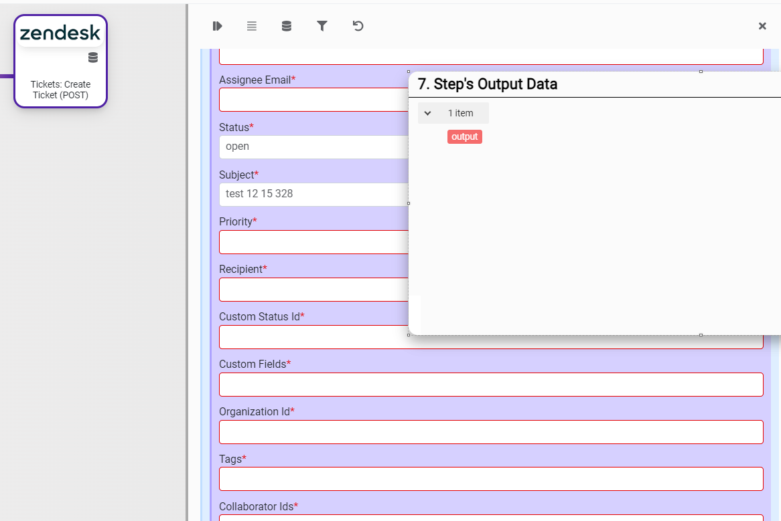Focus the Organization Id input field

(490, 432)
